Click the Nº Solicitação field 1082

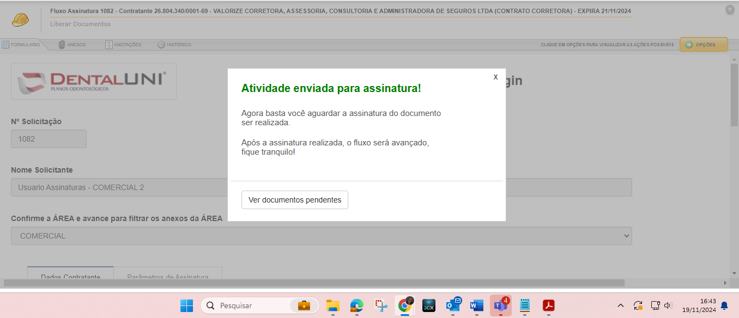click(x=49, y=139)
